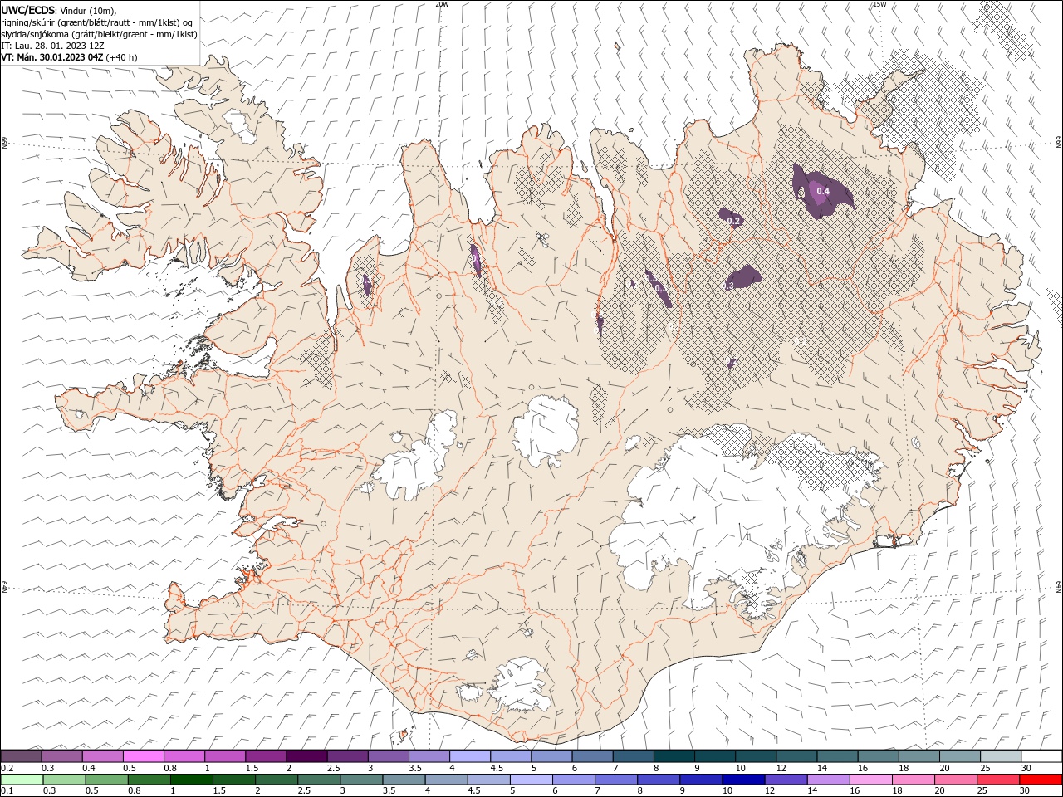
Task: Select the red-pink 25 rain legend swatch
Action: coord(998,780)
